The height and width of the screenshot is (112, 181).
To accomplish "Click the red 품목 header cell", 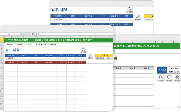I will pos(36,62).
